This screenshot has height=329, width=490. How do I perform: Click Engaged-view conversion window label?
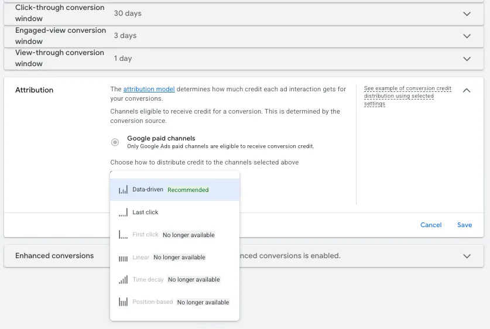tap(61, 36)
